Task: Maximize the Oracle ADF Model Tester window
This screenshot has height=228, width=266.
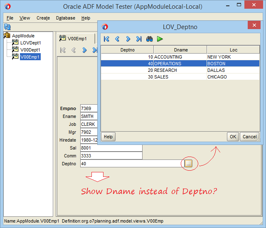Action: pos(239,5)
